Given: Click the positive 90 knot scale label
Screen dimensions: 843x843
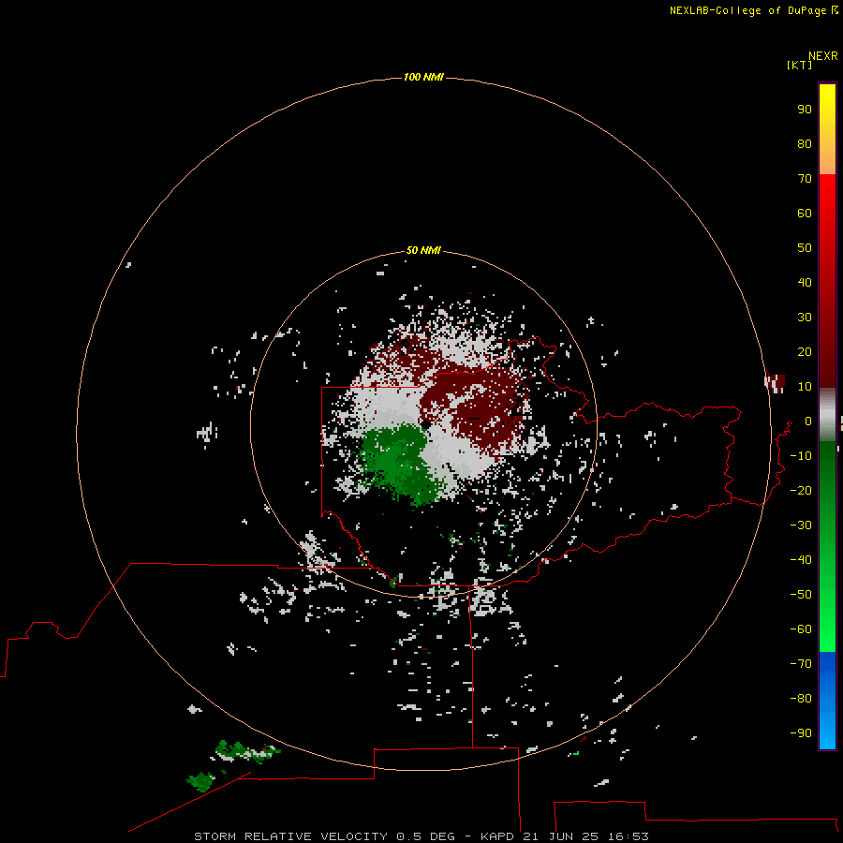Looking at the screenshot, I should [805, 110].
